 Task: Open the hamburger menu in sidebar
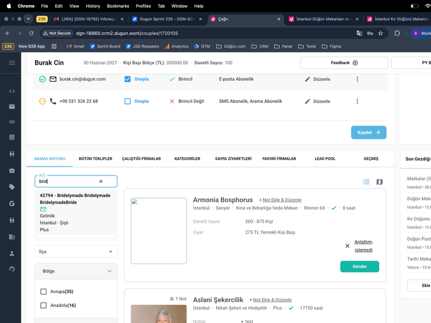[x=12, y=63]
